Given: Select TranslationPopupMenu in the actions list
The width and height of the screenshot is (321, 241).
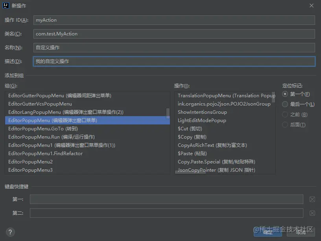Looking at the screenshot, I should [x=225, y=96].
